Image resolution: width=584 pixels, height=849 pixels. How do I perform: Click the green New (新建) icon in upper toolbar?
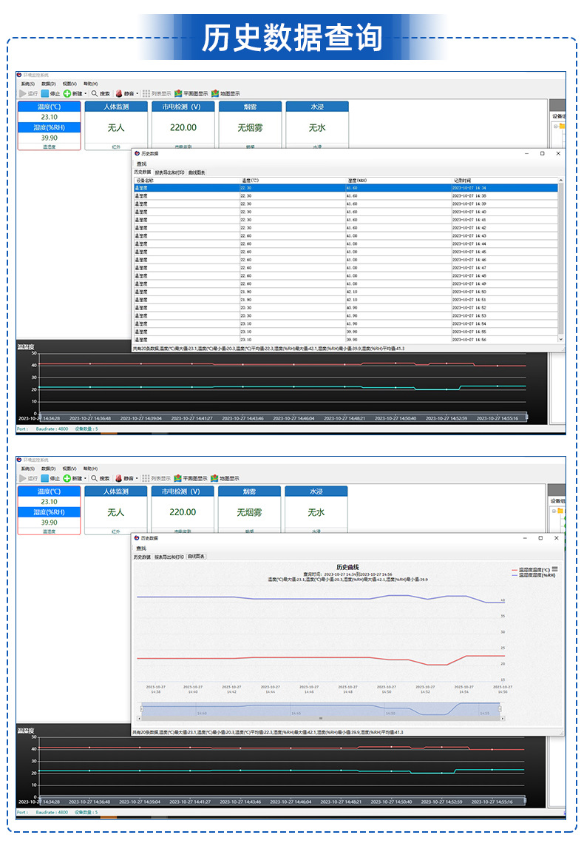point(67,94)
